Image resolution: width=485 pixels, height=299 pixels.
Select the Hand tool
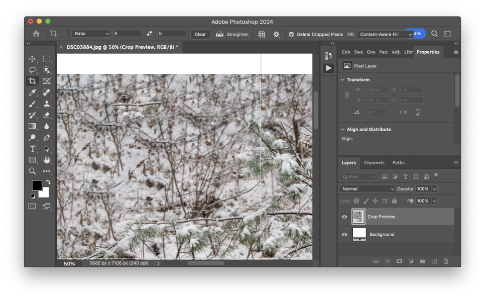(x=47, y=160)
